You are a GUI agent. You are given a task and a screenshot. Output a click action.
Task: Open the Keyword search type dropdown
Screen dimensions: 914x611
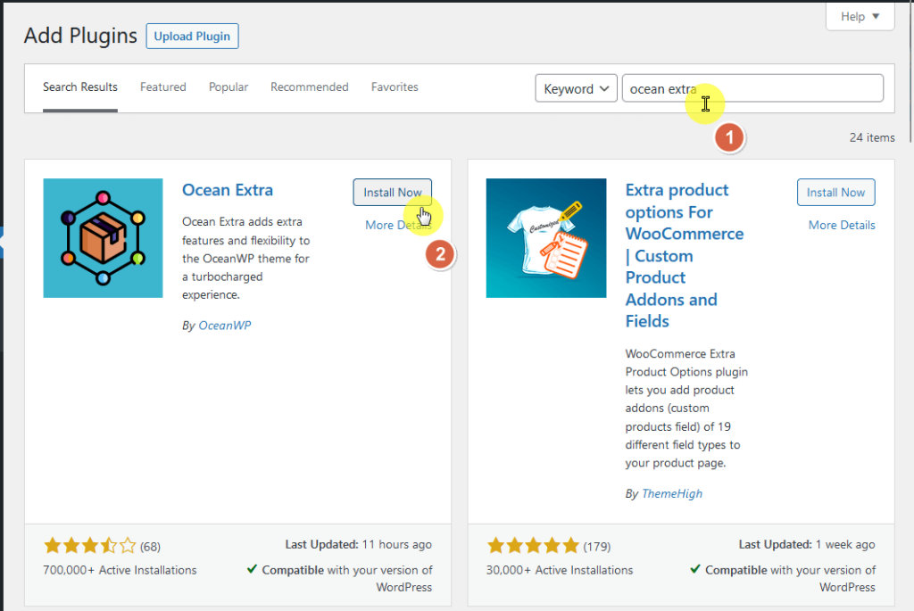click(576, 88)
